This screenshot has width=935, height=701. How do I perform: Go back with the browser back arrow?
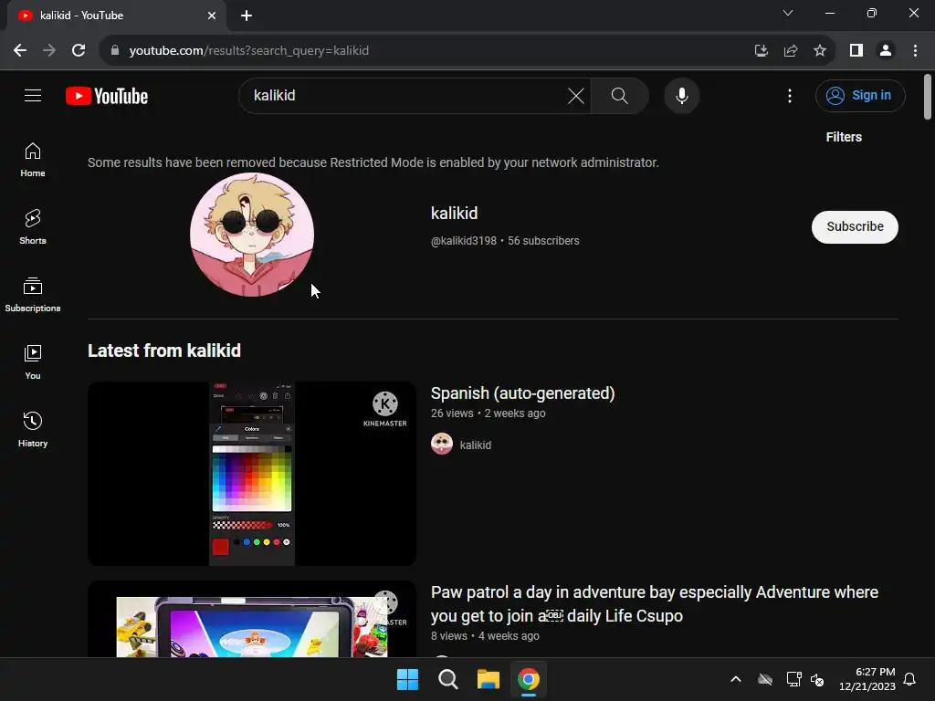[20, 51]
